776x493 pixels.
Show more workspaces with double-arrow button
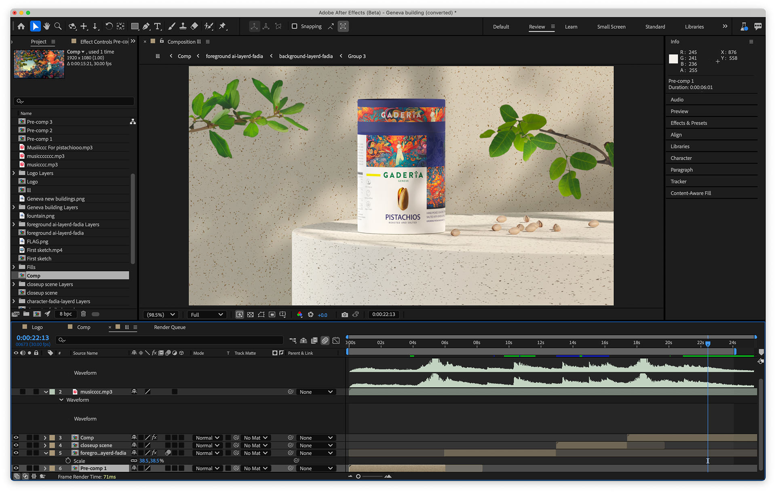tap(725, 26)
